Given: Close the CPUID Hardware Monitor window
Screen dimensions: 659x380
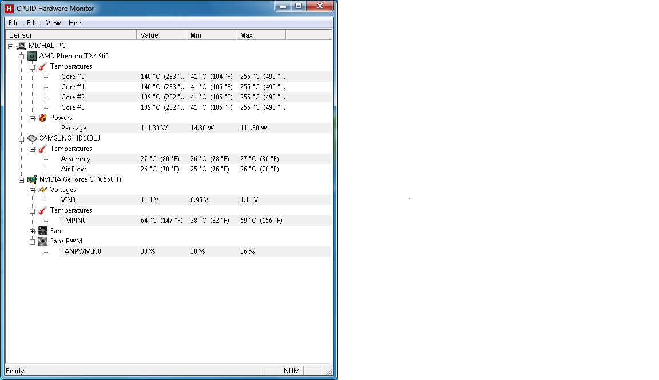Looking at the screenshot, I should [320, 6].
